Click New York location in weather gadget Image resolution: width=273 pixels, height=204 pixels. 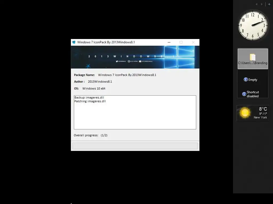[x=260, y=117]
